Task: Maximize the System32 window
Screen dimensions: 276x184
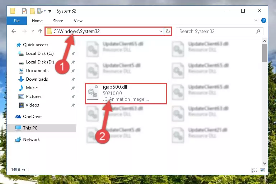Action: 243,11
